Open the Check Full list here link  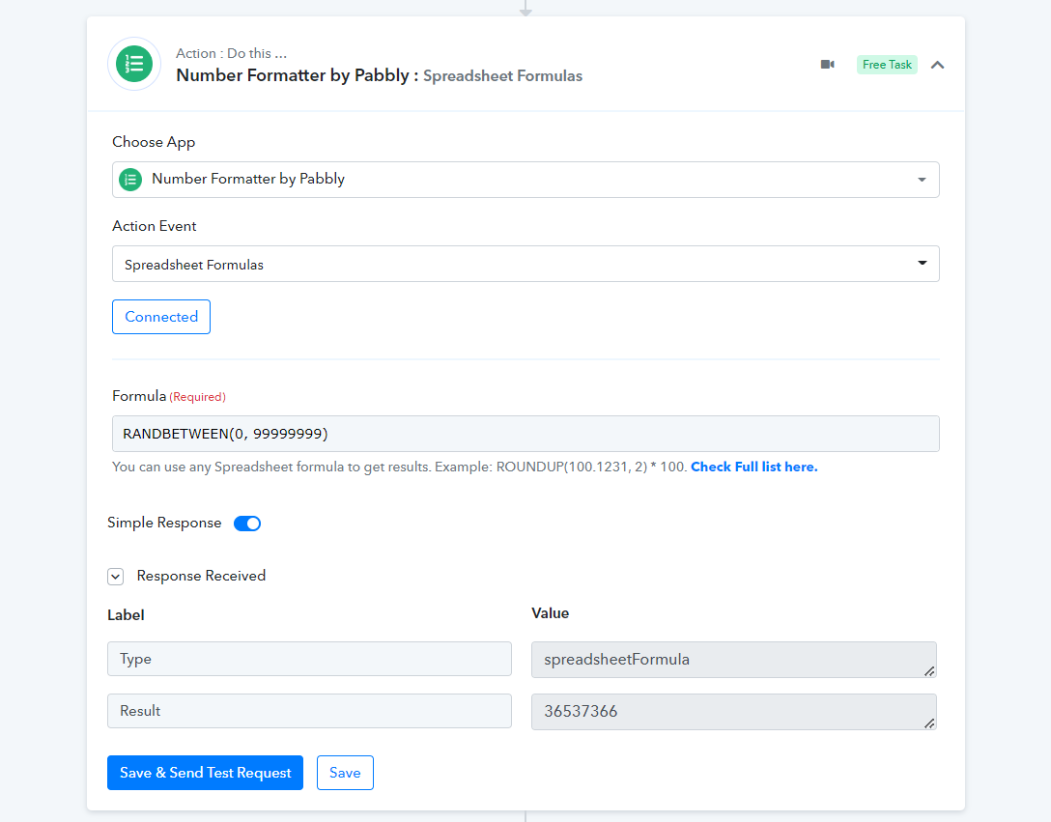(754, 467)
